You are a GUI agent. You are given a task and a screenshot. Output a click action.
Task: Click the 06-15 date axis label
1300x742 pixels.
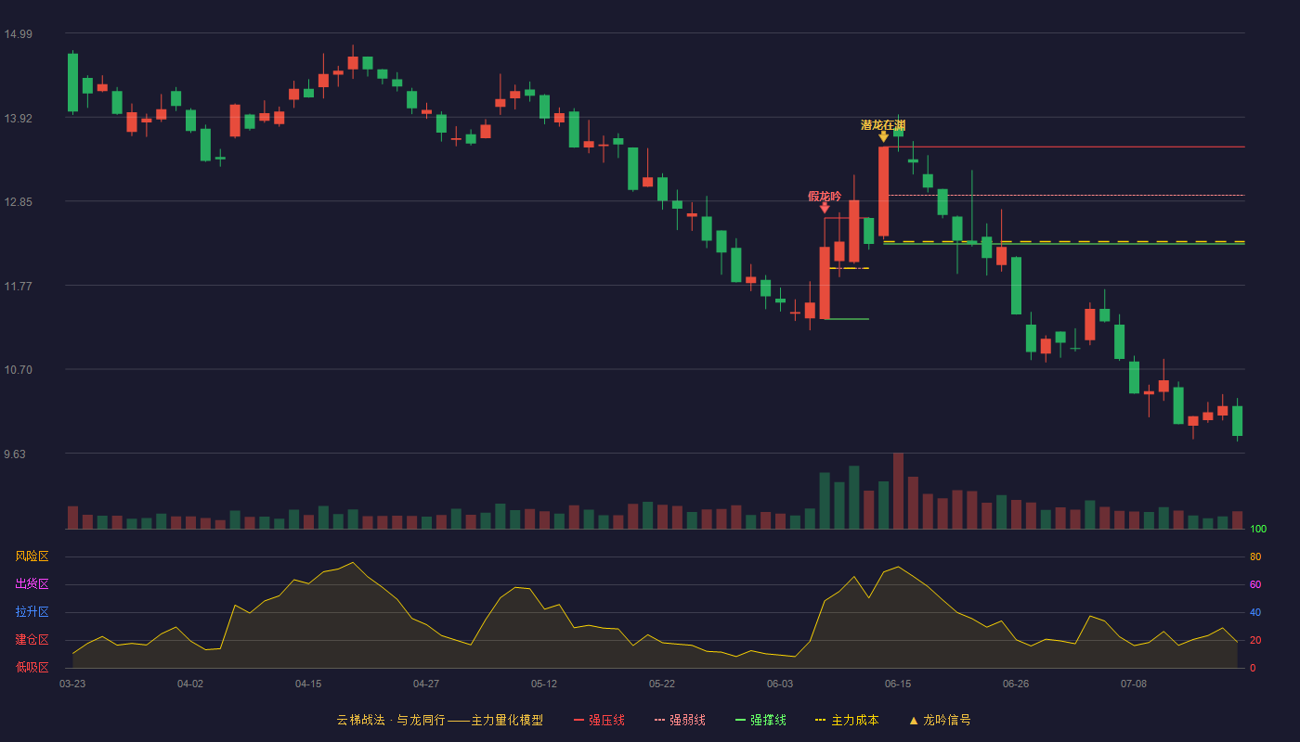[x=898, y=684]
